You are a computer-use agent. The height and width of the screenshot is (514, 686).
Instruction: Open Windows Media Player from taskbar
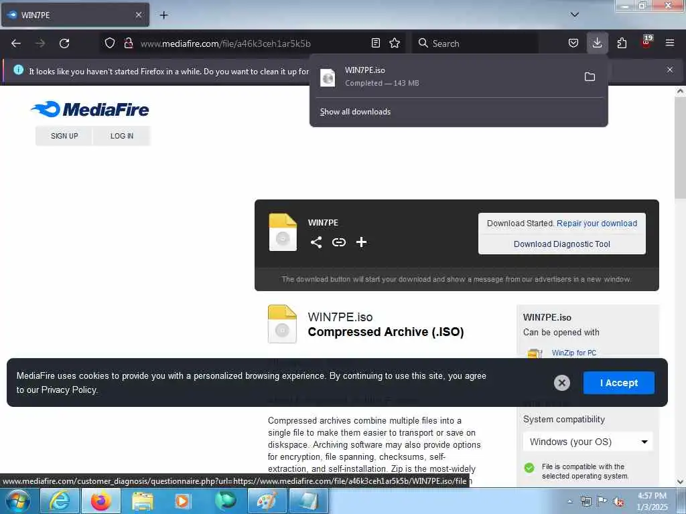183,501
